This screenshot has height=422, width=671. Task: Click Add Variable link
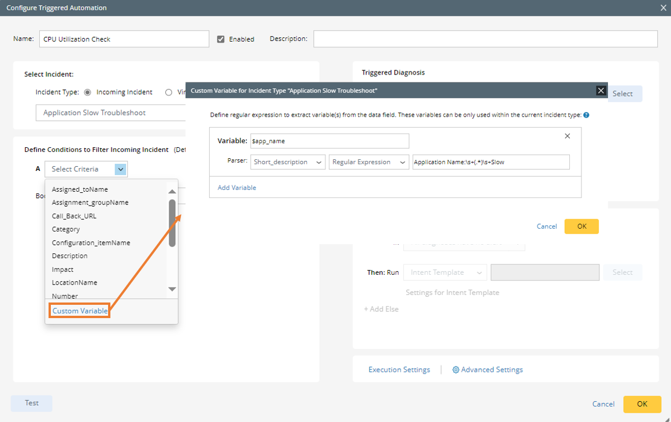coord(237,188)
